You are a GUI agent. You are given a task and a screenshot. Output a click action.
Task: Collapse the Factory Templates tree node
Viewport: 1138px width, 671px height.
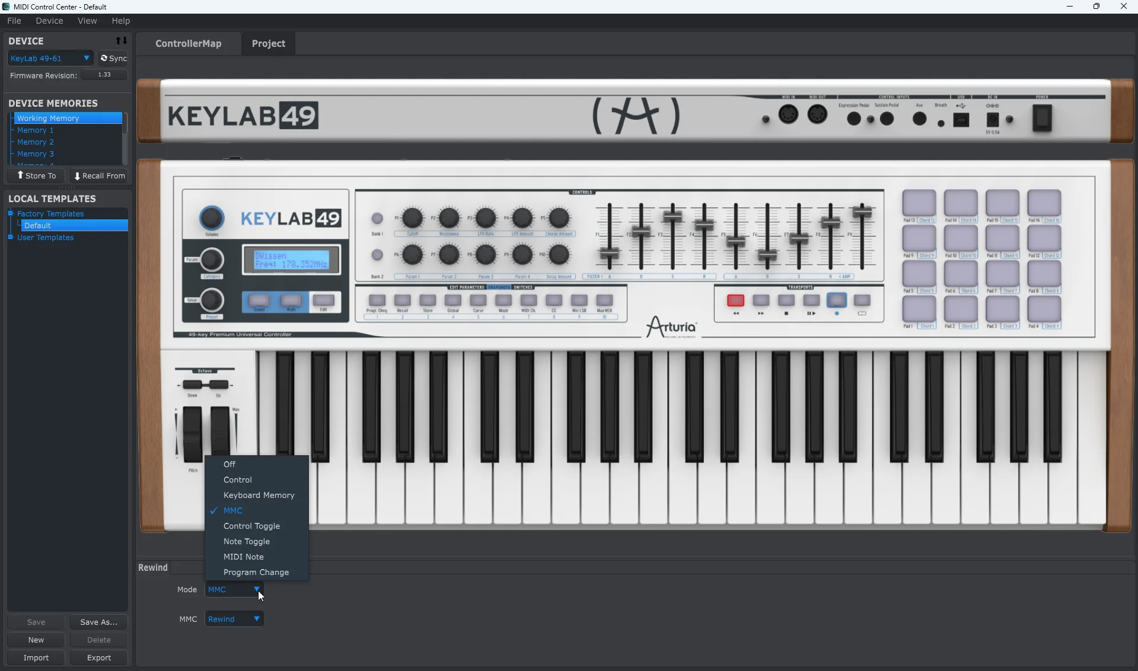(11, 213)
